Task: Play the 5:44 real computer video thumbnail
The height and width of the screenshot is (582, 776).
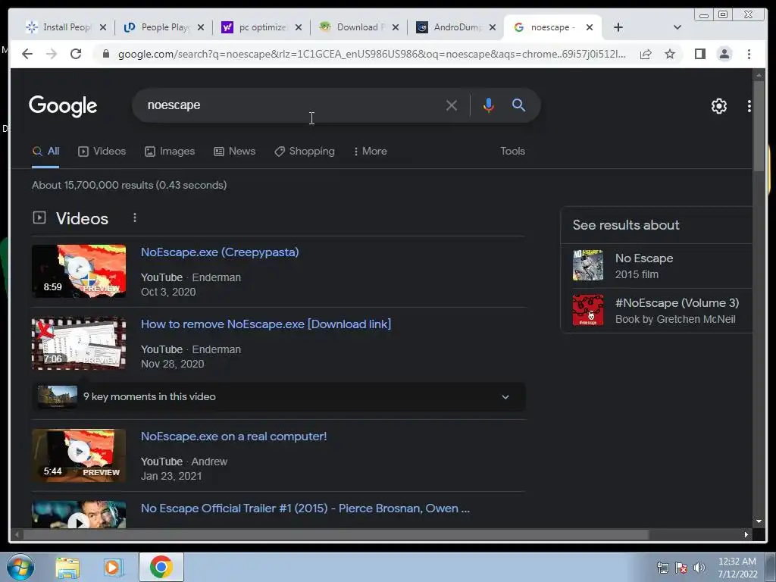Action: tap(79, 455)
